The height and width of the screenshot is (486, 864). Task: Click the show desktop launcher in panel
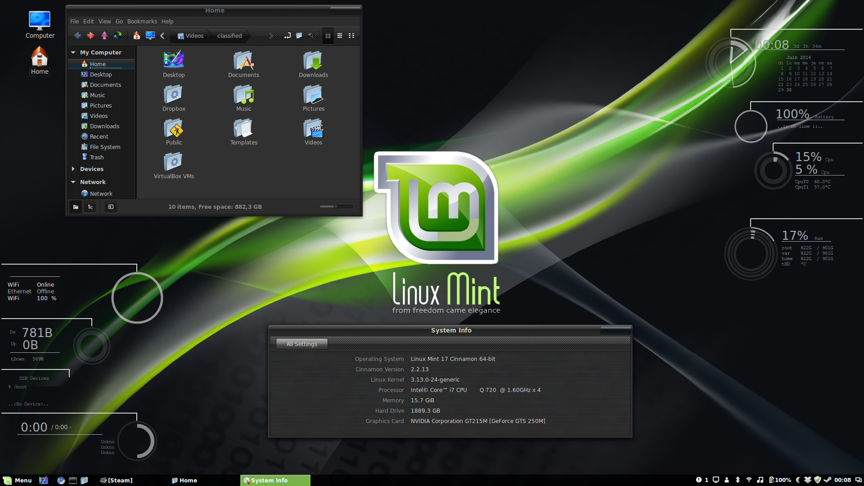(x=44, y=480)
